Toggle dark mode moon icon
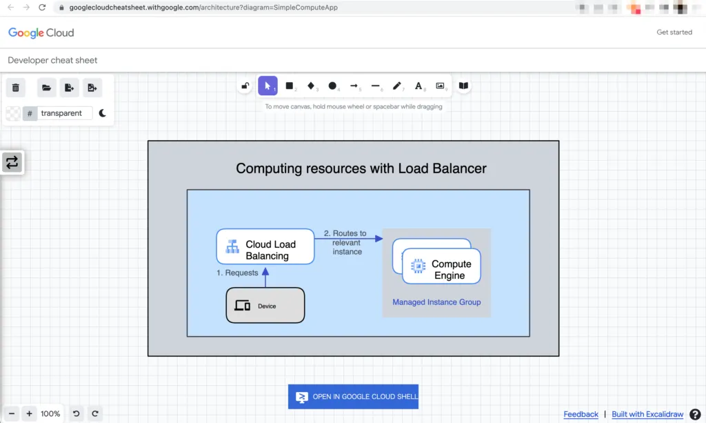The width and height of the screenshot is (706, 423). tap(103, 113)
